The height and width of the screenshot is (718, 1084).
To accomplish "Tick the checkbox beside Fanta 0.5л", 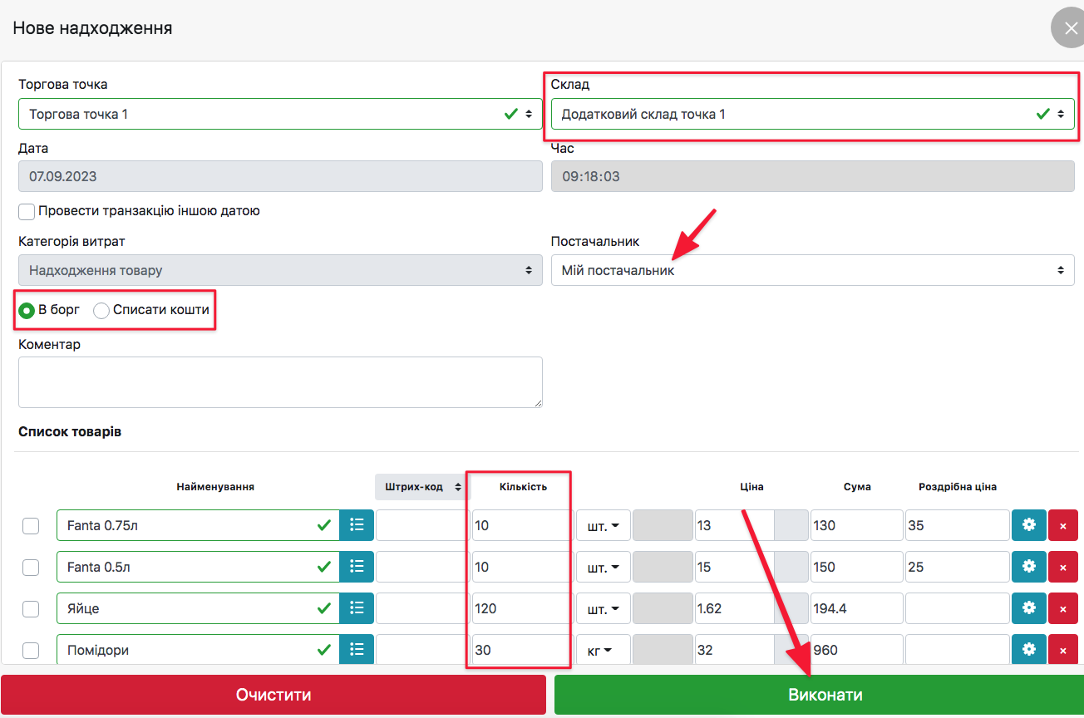I will tap(31, 567).
